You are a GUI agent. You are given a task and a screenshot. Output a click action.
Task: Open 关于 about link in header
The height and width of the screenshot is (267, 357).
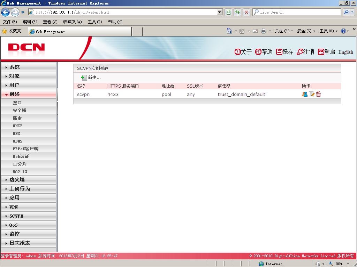243,52
